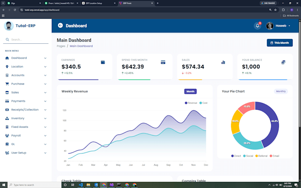Toggle the Revenue legend dot

[x=186, y=103]
